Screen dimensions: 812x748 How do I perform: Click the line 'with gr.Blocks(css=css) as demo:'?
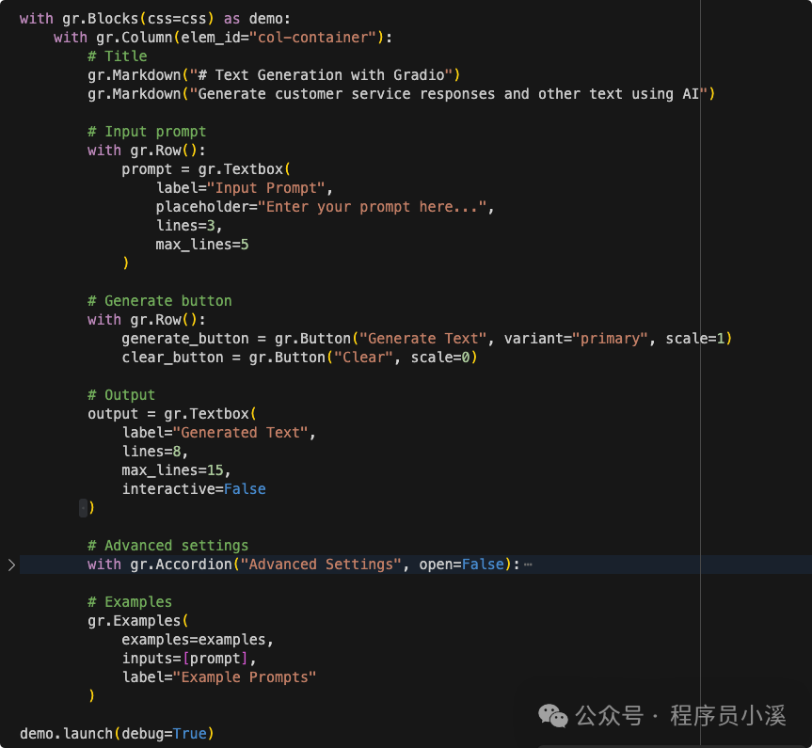tap(155, 19)
